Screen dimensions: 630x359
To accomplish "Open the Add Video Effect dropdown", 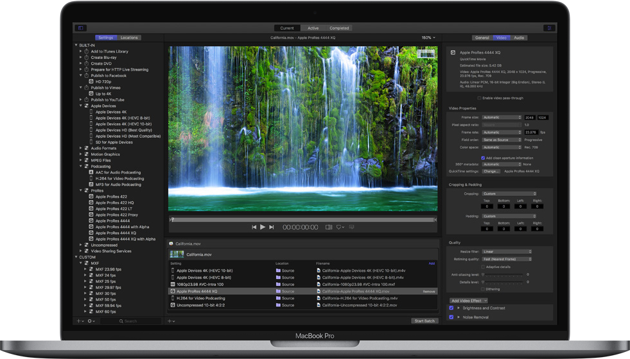I will point(469,301).
